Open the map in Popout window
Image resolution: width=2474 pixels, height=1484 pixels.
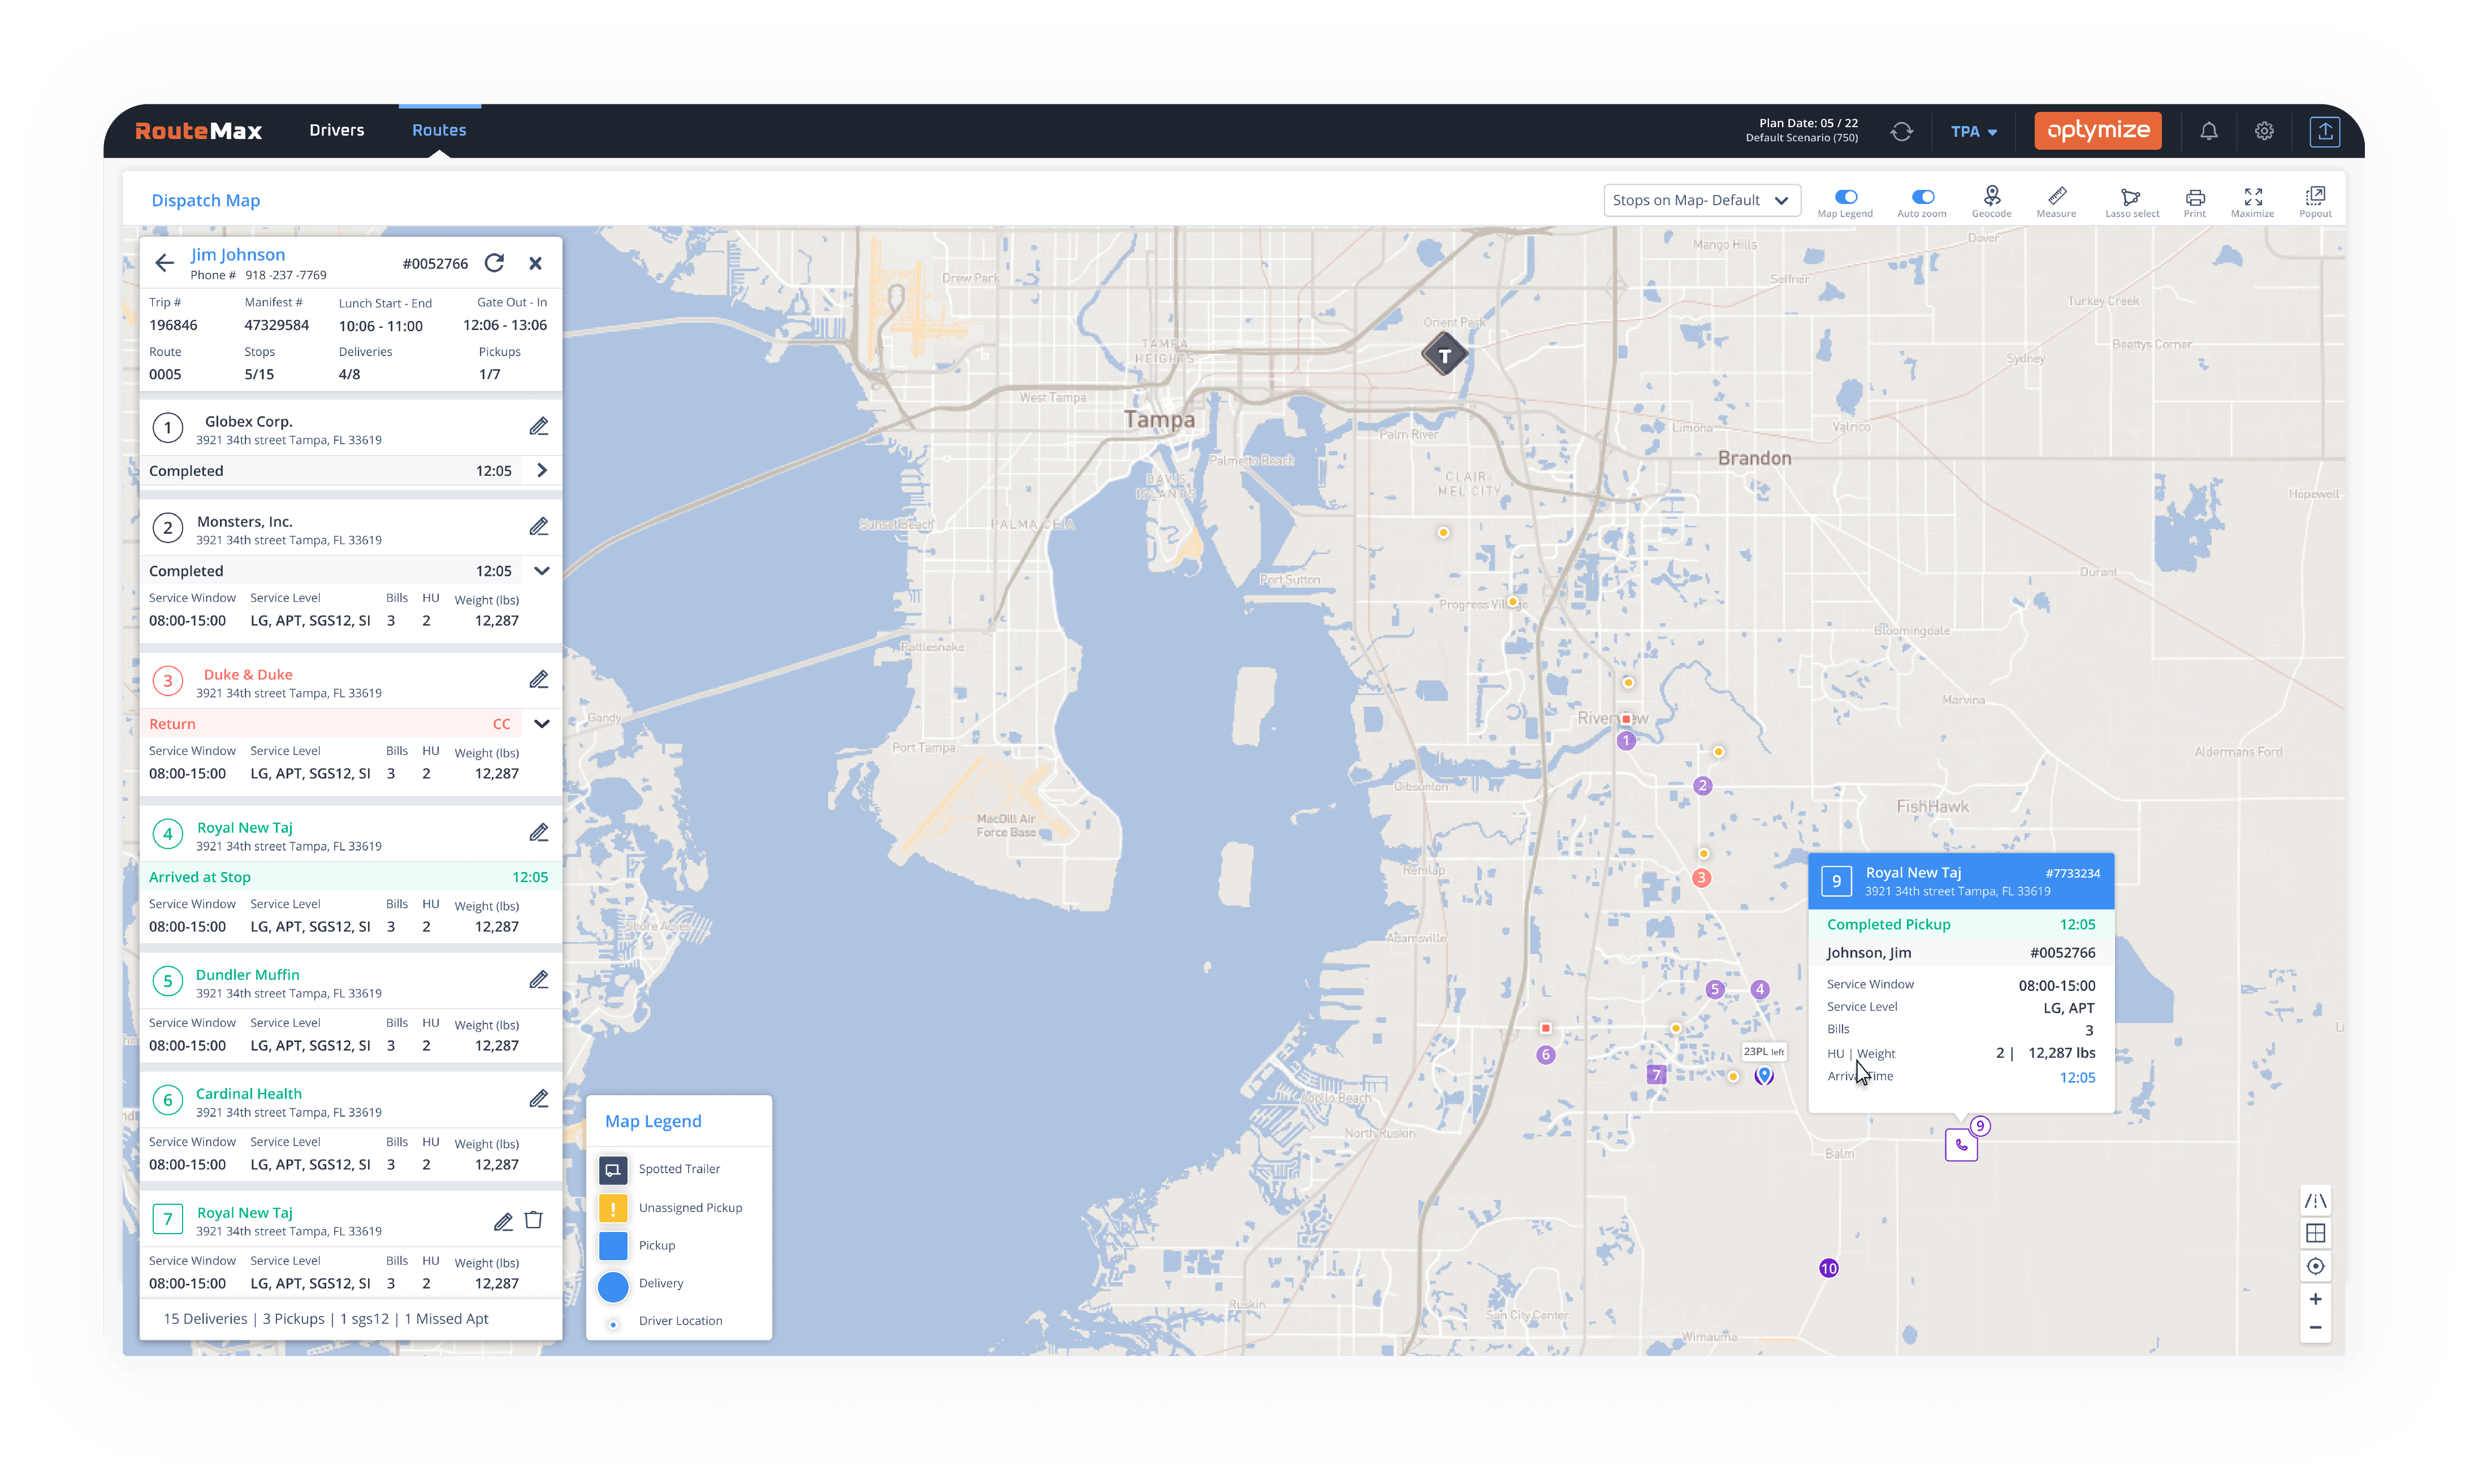coord(2315,196)
